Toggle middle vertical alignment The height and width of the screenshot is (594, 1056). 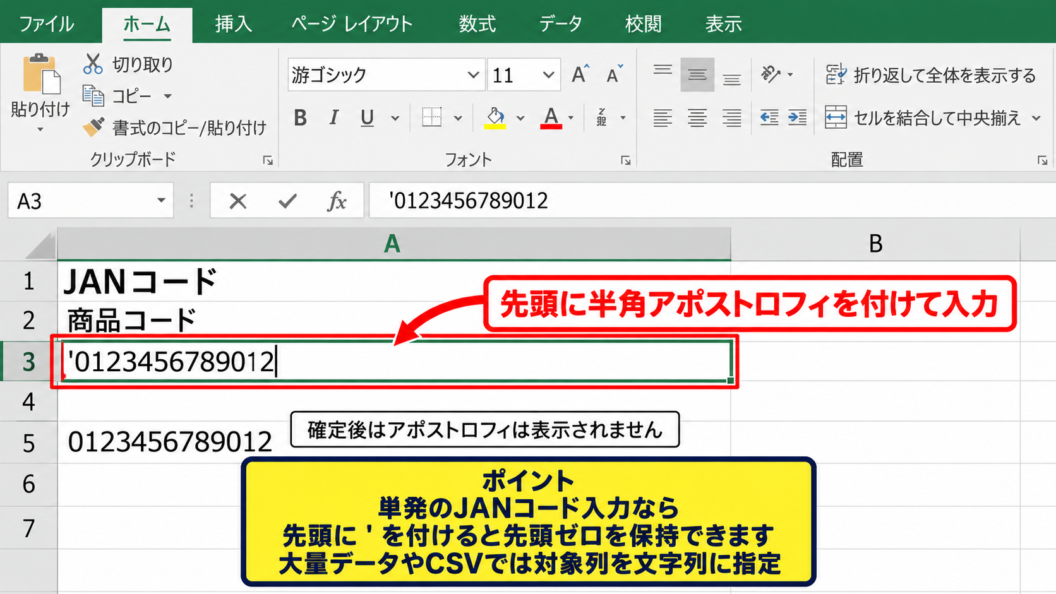[x=697, y=74]
